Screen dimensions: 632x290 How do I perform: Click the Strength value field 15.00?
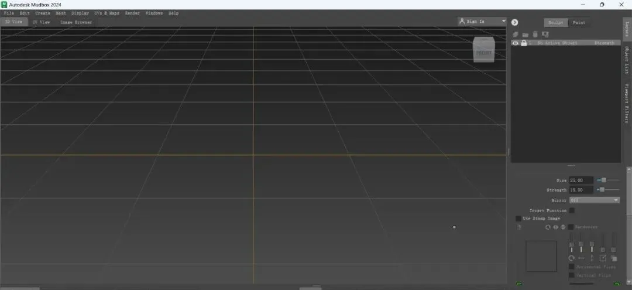coord(581,190)
